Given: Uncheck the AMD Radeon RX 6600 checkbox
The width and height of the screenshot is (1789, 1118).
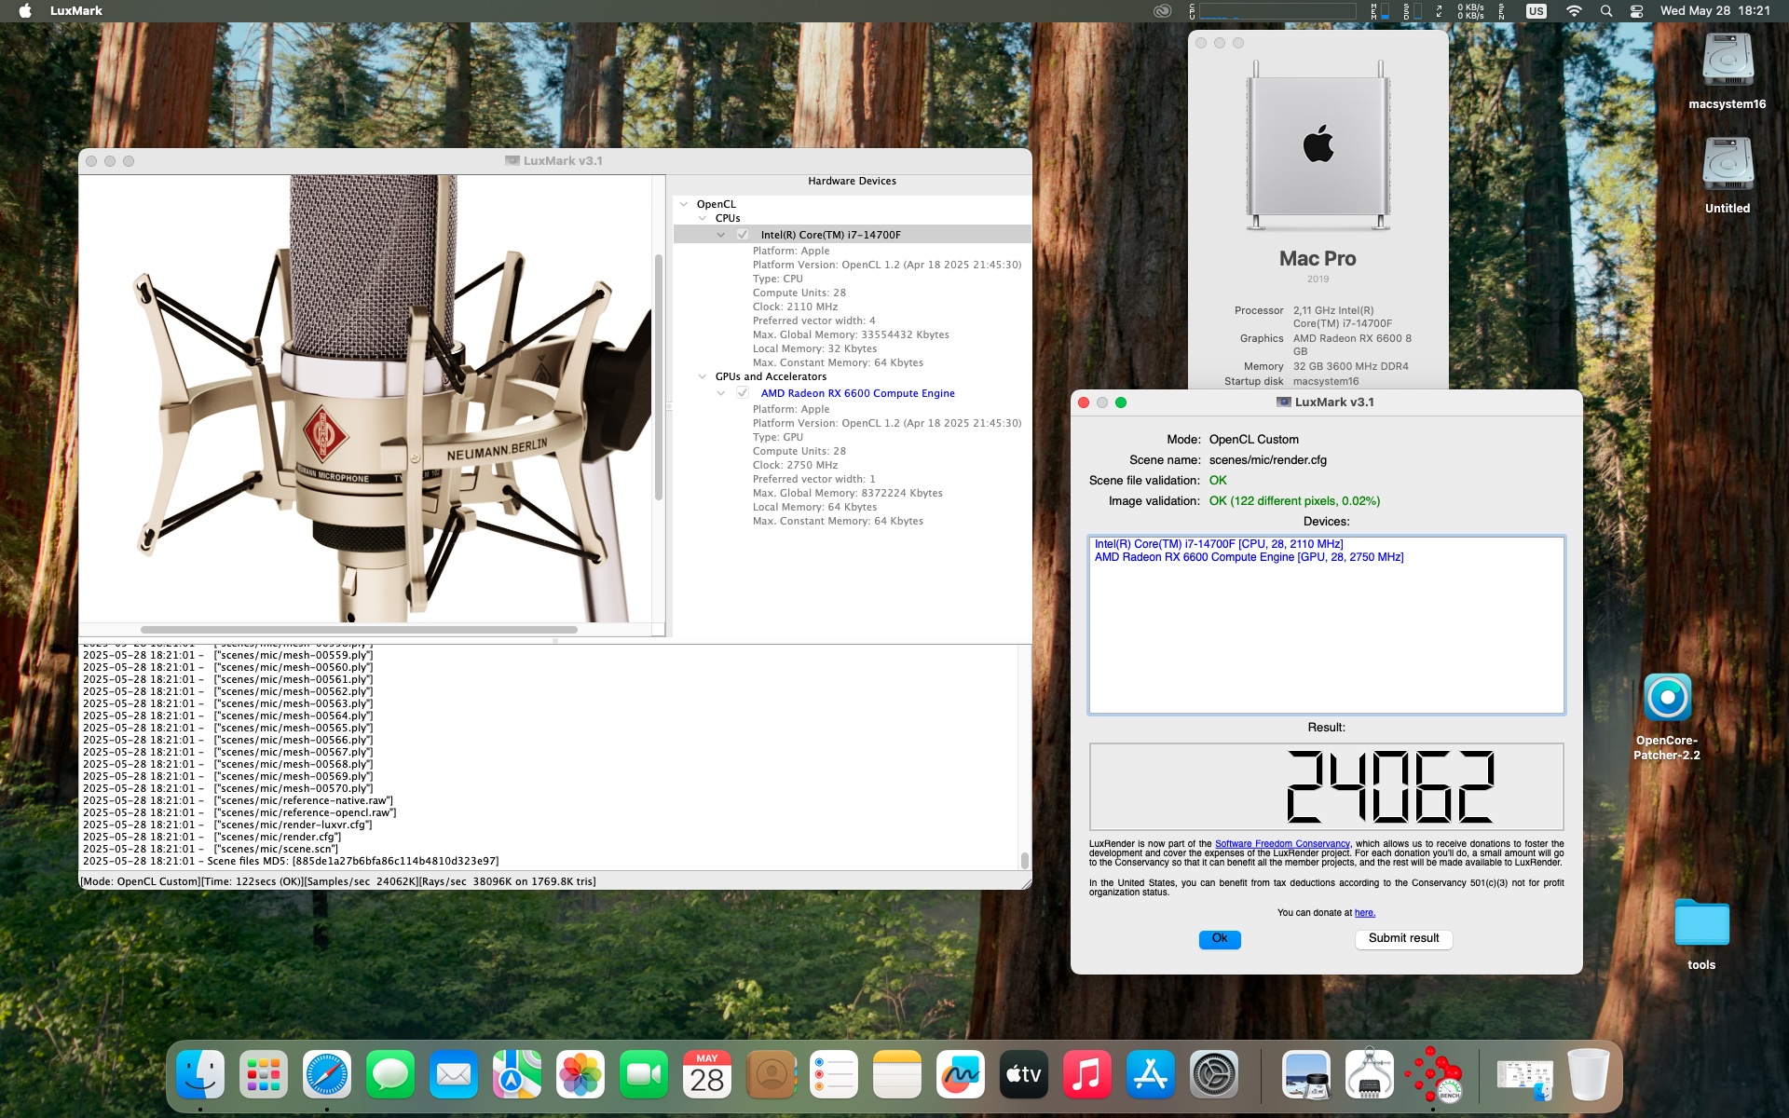Looking at the screenshot, I should click(x=743, y=393).
